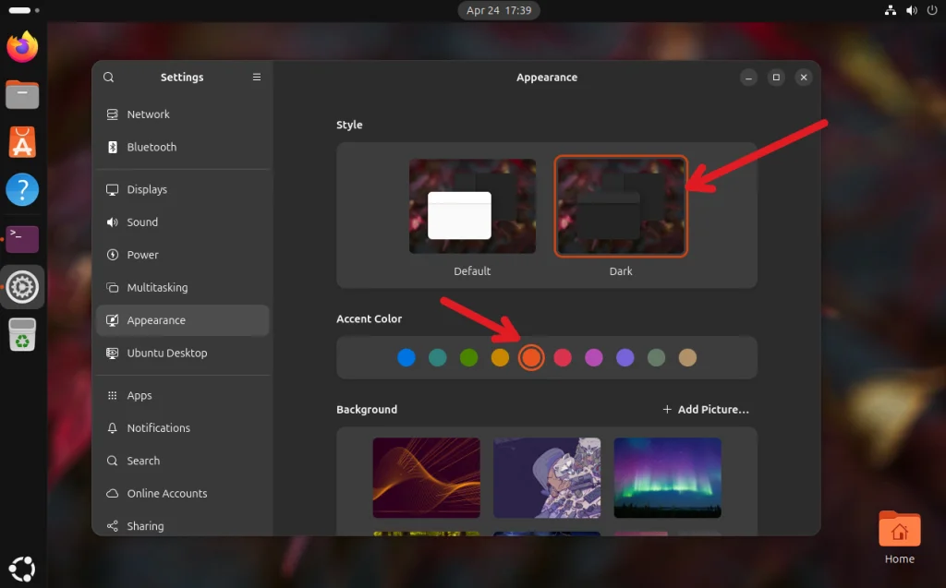Choose the sage green accent color

657,357
